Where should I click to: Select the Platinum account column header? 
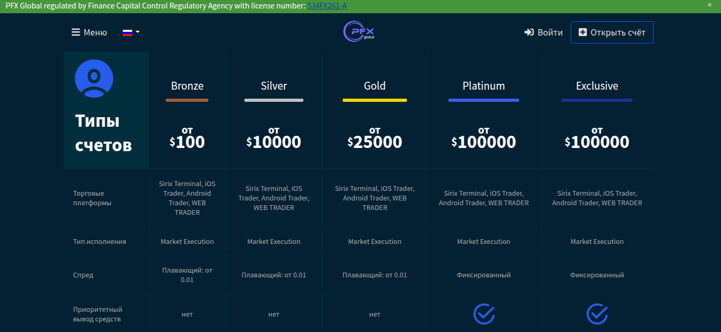pyautogui.click(x=484, y=85)
